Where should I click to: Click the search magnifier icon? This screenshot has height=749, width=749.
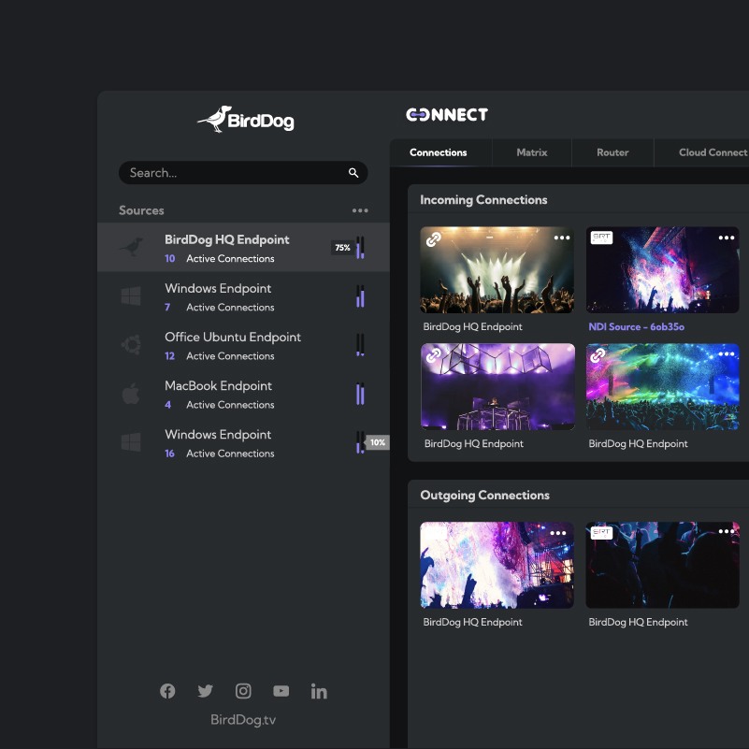(x=353, y=173)
